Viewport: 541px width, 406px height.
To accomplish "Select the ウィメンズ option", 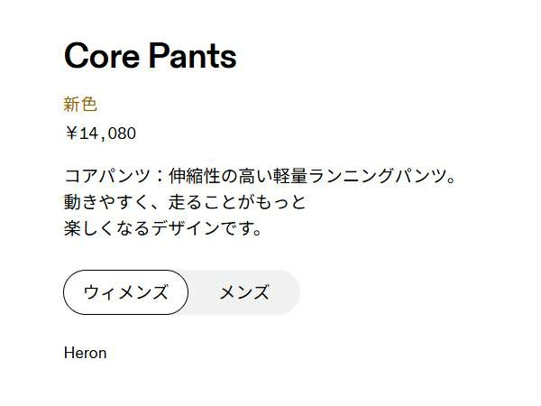I will [x=125, y=292].
